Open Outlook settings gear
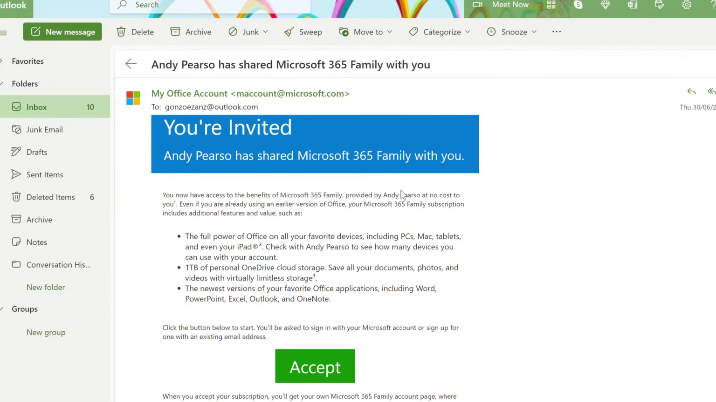The width and height of the screenshot is (716, 402). pos(687,5)
